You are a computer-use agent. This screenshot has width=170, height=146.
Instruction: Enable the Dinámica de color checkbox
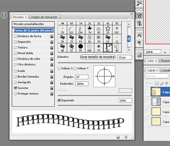(x=15, y=59)
